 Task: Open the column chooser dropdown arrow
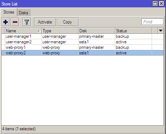point(160,30)
